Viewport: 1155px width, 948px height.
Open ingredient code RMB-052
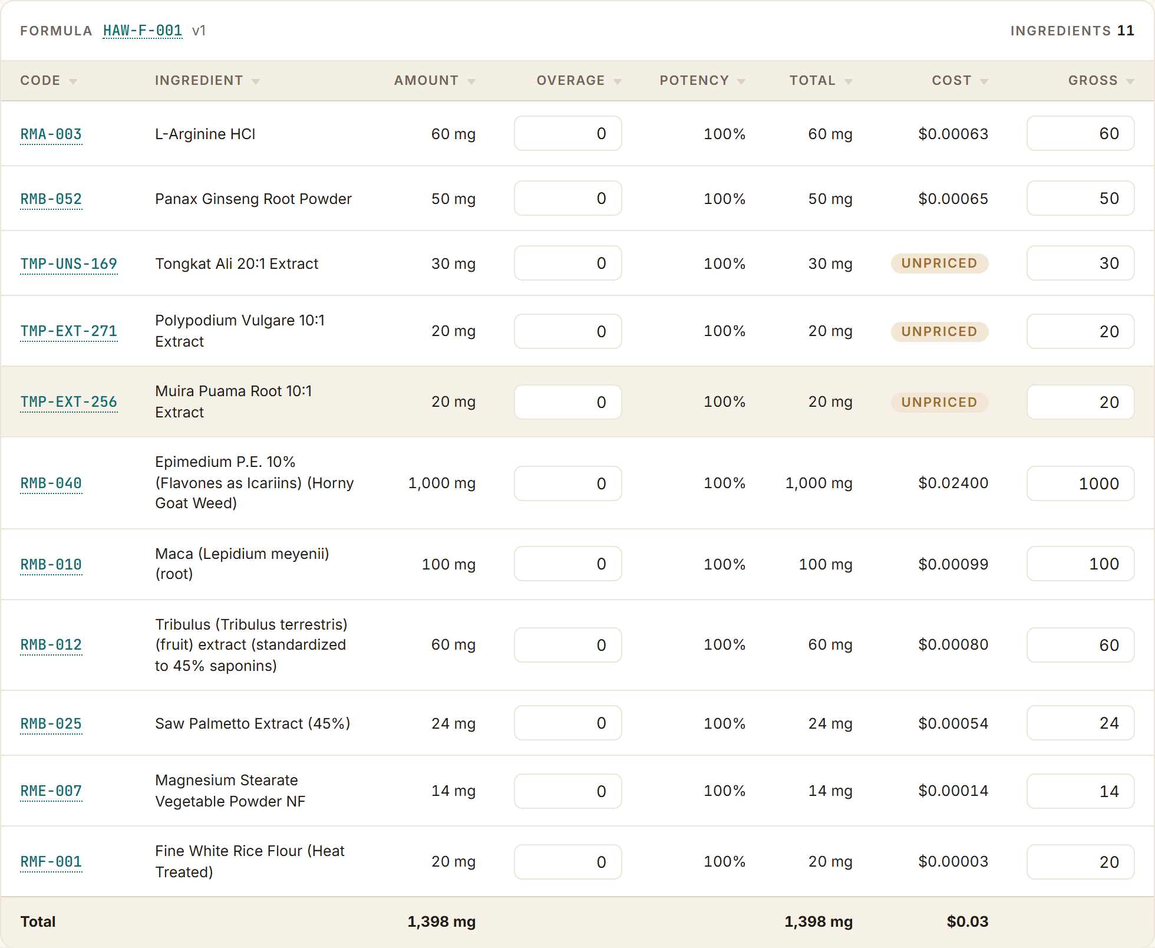click(51, 199)
